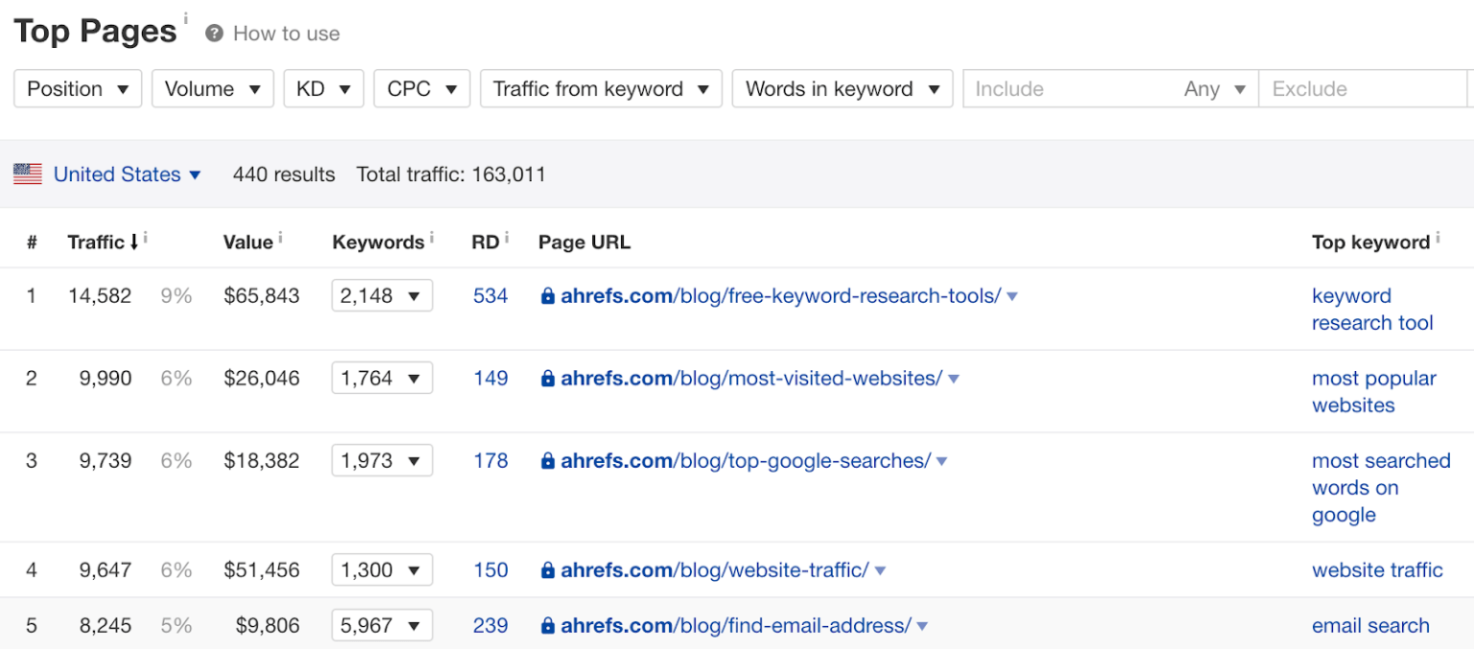Open the KD filter dropdown
The width and height of the screenshot is (1474, 649).
coord(323,88)
